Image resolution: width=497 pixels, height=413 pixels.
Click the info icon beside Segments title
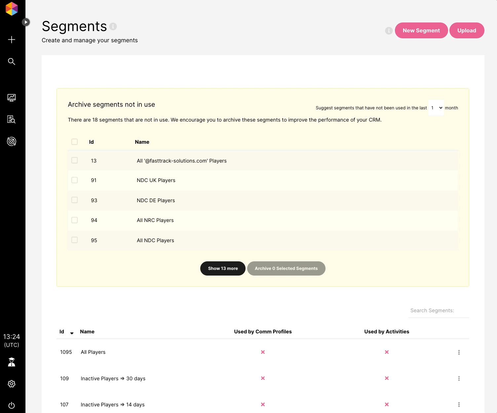[113, 26]
